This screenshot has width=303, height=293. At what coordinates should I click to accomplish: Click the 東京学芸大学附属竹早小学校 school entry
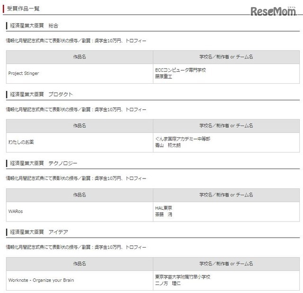click(183, 277)
